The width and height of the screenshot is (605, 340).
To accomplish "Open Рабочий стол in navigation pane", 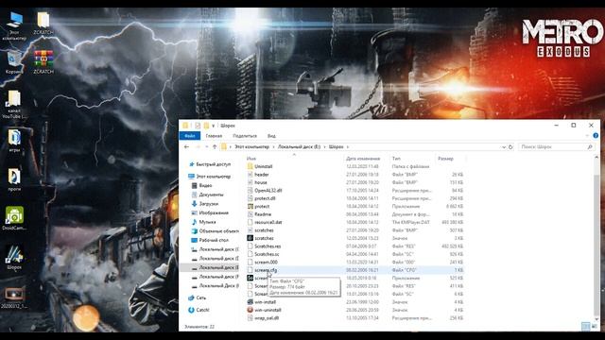I will click(210, 240).
